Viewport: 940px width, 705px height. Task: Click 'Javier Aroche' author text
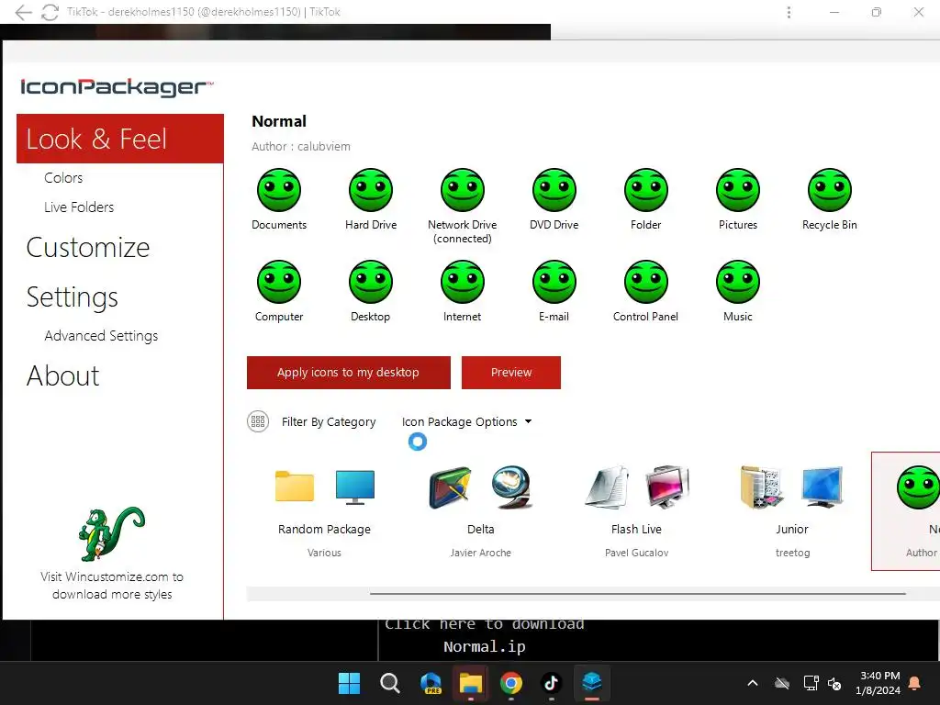click(x=481, y=553)
